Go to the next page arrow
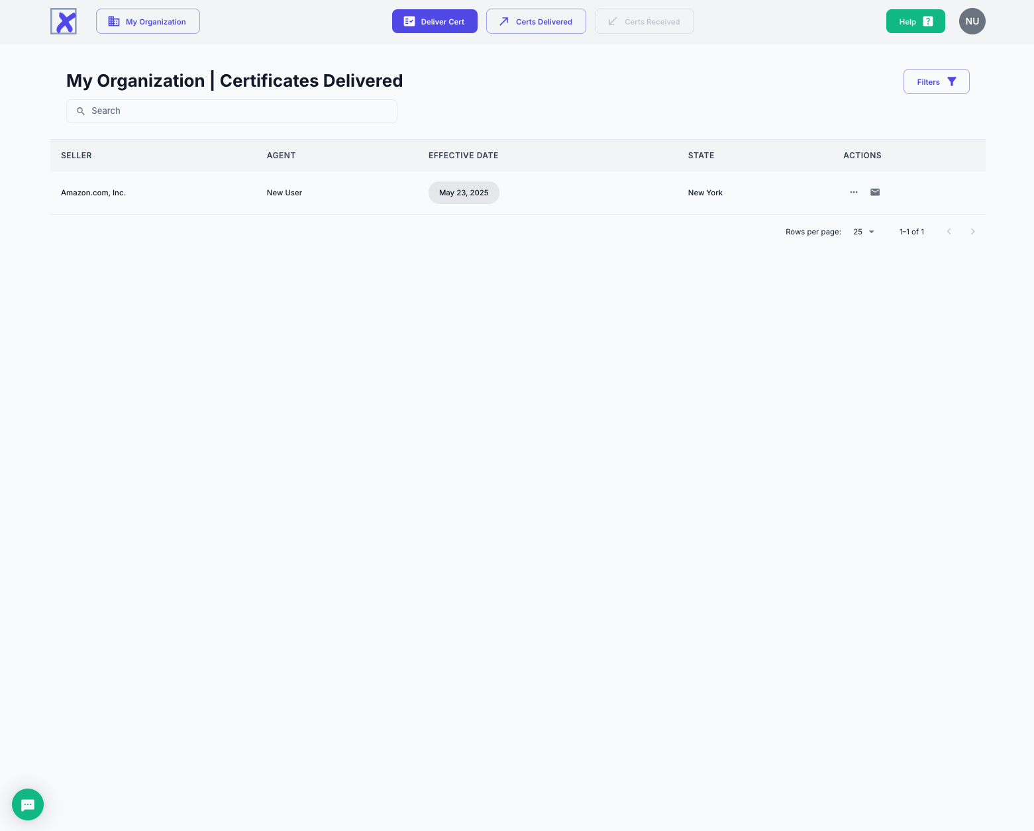Screen dimensions: 1034x831 972,232
